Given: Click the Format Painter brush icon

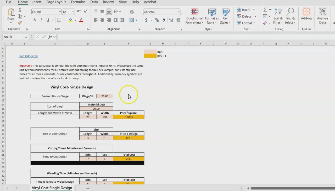Looking at the screenshot, I should tap(20, 23).
